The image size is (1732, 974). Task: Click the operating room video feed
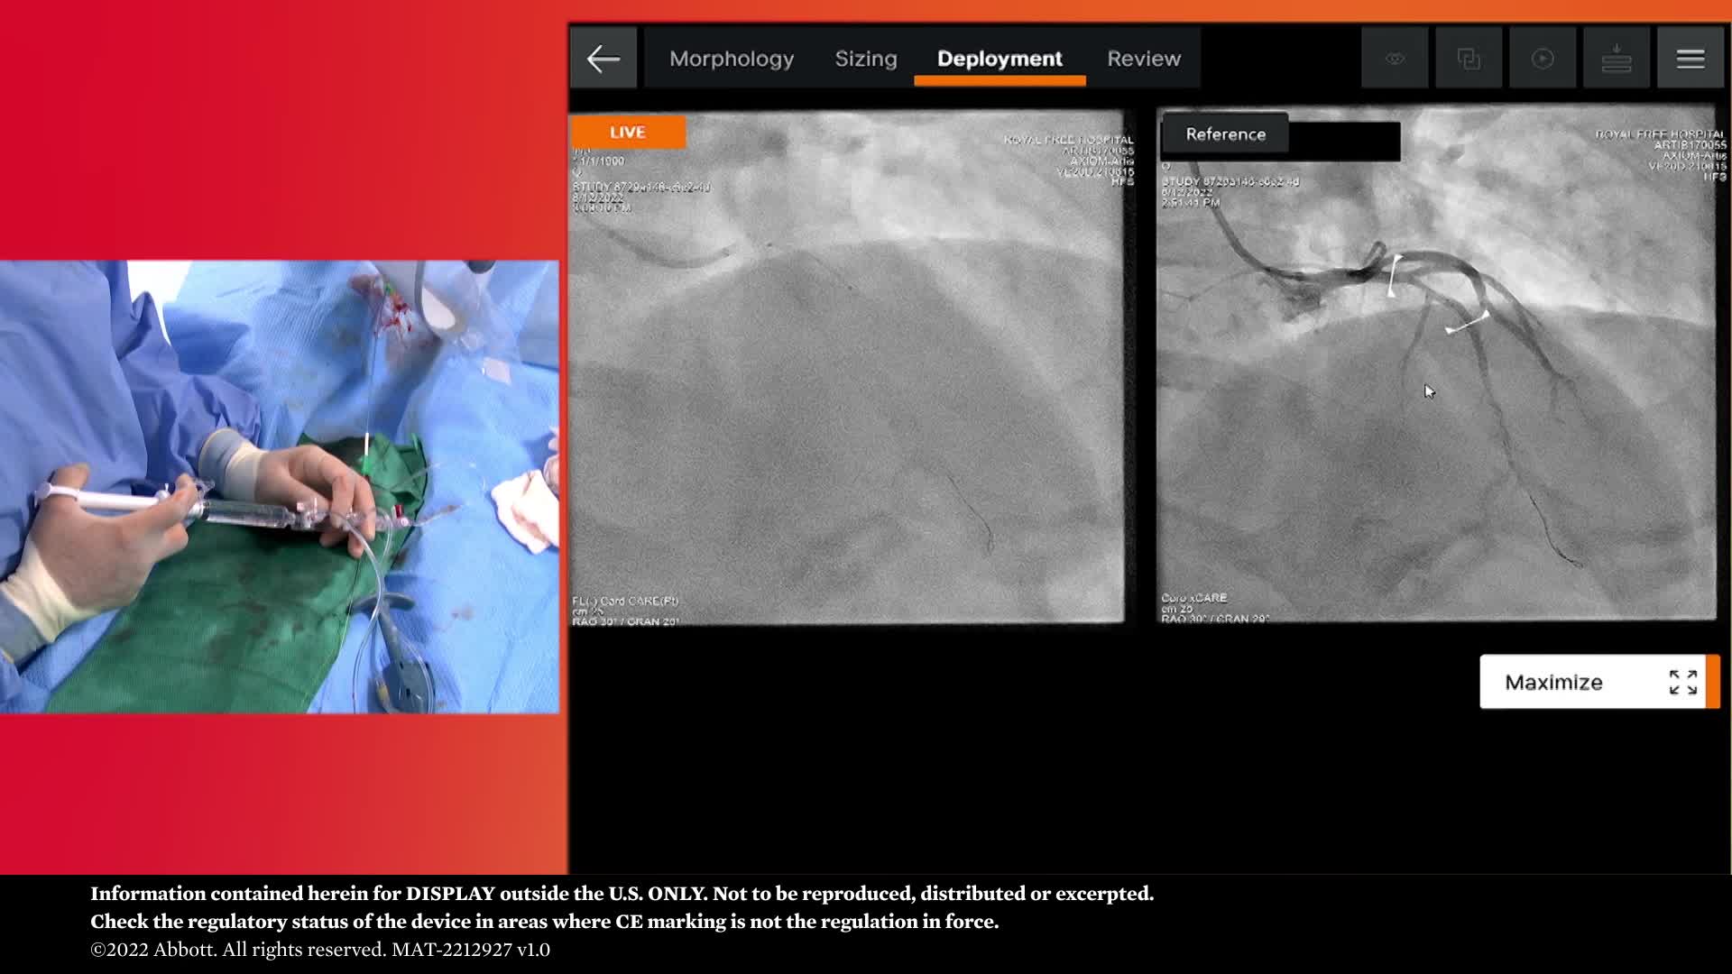280,487
